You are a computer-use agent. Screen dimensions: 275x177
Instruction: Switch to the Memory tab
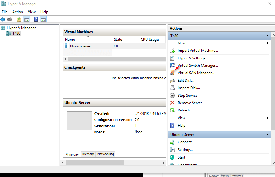click(88, 154)
